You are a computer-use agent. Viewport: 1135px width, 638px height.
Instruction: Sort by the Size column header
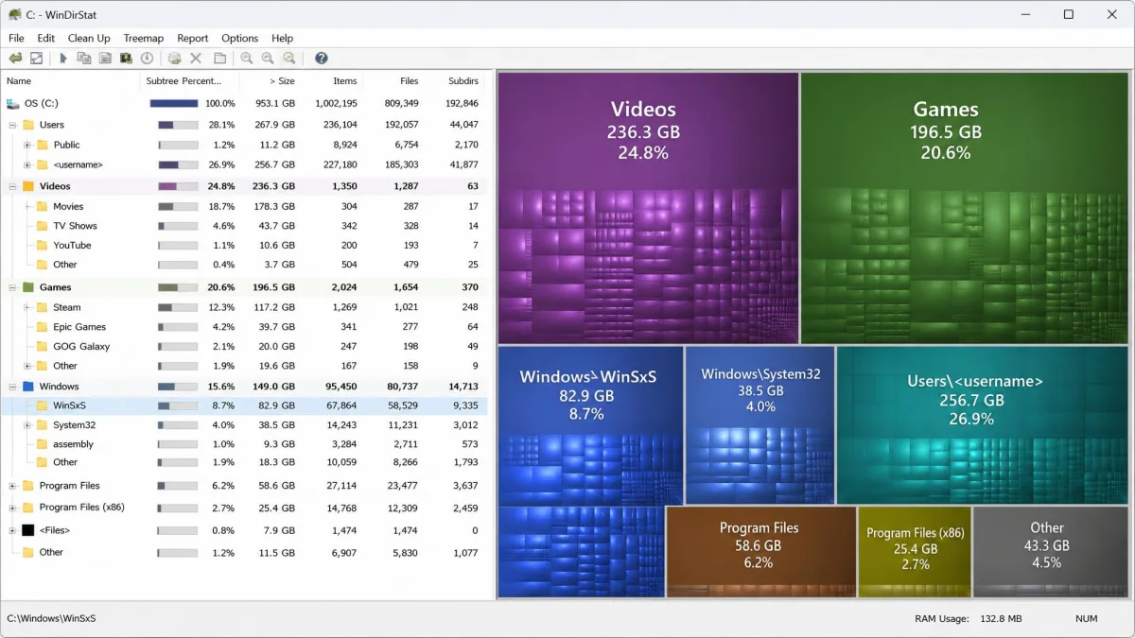coord(270,81)
